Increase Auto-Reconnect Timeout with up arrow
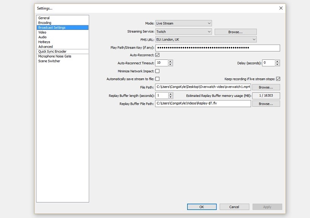Image resolution: width=310 pixels, height=218 pixels. [x=170, y=62]
